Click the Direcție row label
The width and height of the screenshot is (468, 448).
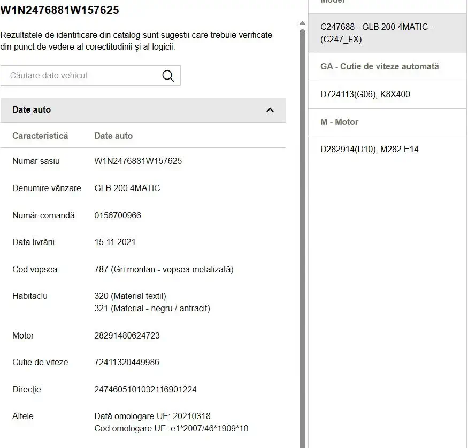27,390
